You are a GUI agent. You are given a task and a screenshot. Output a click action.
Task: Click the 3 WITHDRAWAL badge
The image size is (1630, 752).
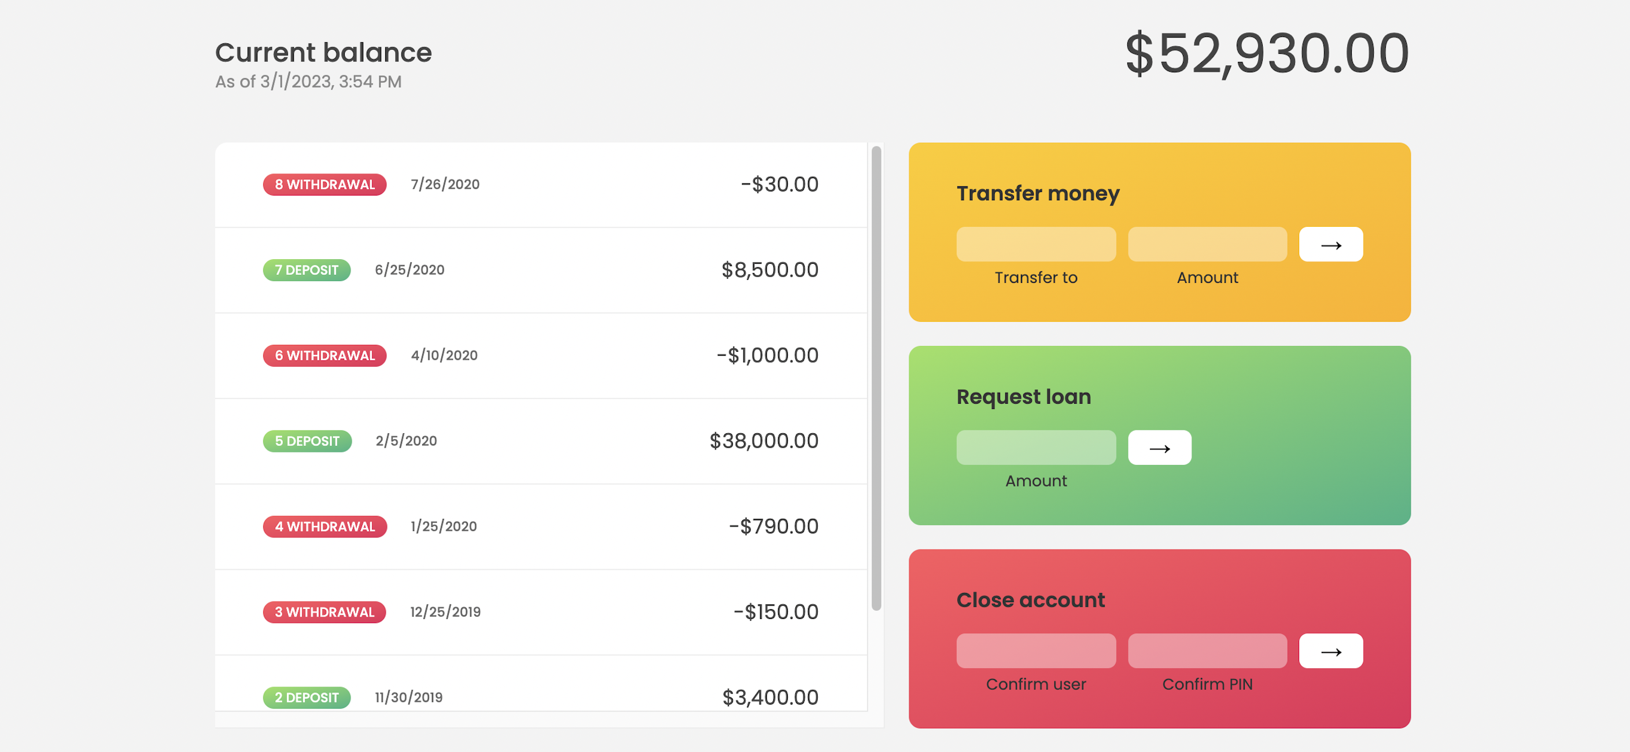click(x=324, y=611)
